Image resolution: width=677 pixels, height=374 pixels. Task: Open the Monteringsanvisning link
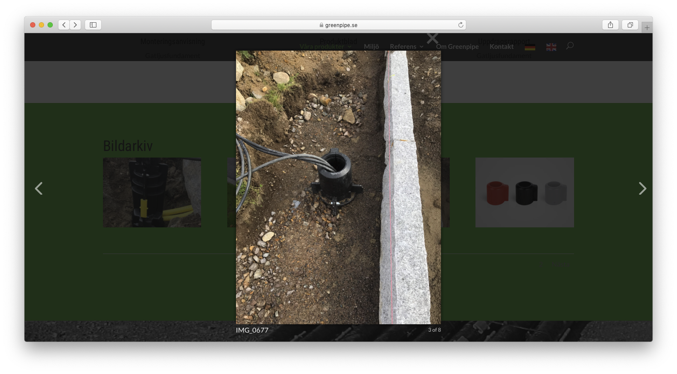[x=173, y=41]
